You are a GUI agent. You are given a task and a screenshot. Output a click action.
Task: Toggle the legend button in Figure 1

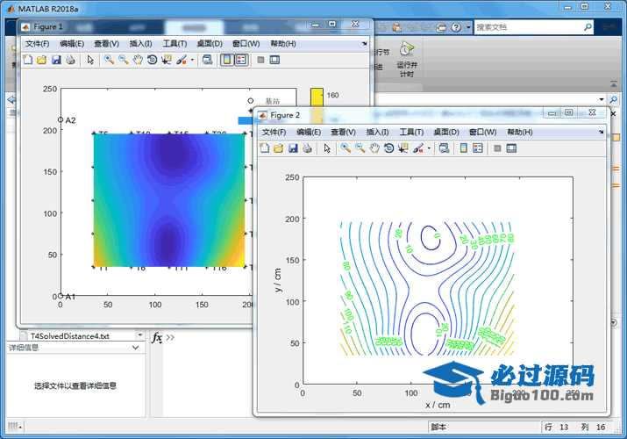coord(241,60)
